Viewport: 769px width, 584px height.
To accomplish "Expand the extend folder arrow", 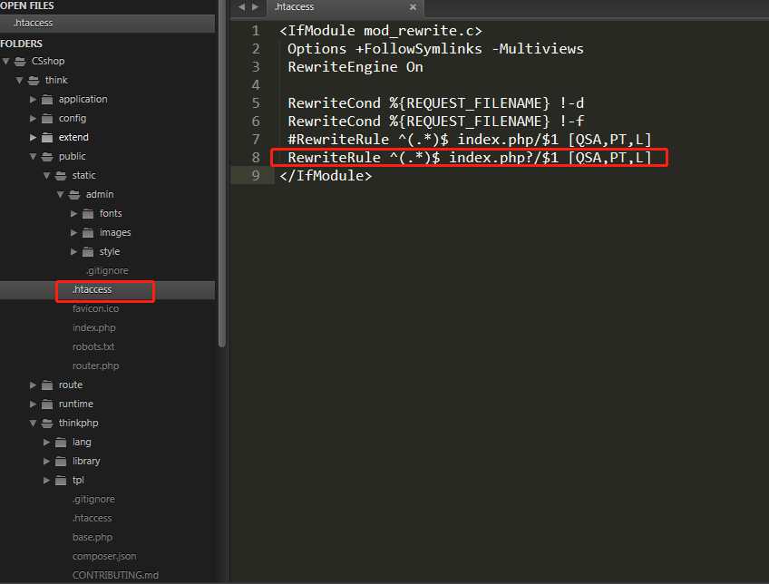I will 33,138.
